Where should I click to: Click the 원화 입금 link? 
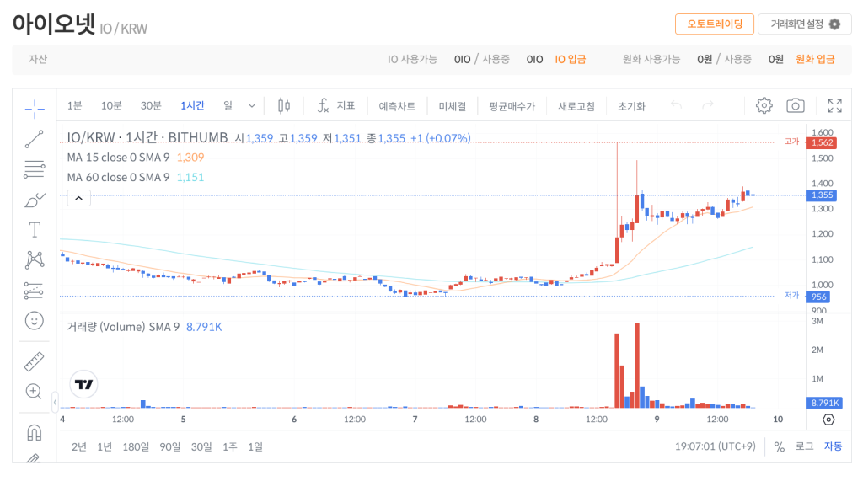pyautogui.click(x=815, y=60)
